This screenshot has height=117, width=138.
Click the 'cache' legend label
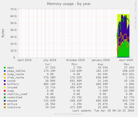[x=11, y=81]
